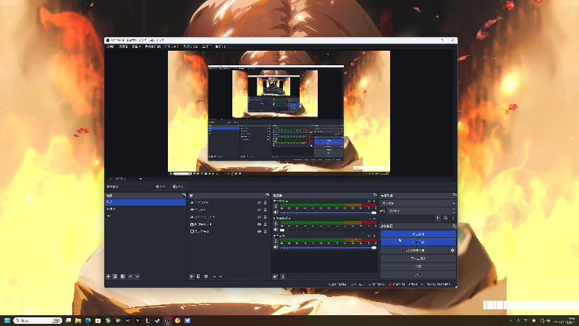Pop out the Scene Transitions dock panel
This screenshot has height=326, width=579.
[455, 195]
